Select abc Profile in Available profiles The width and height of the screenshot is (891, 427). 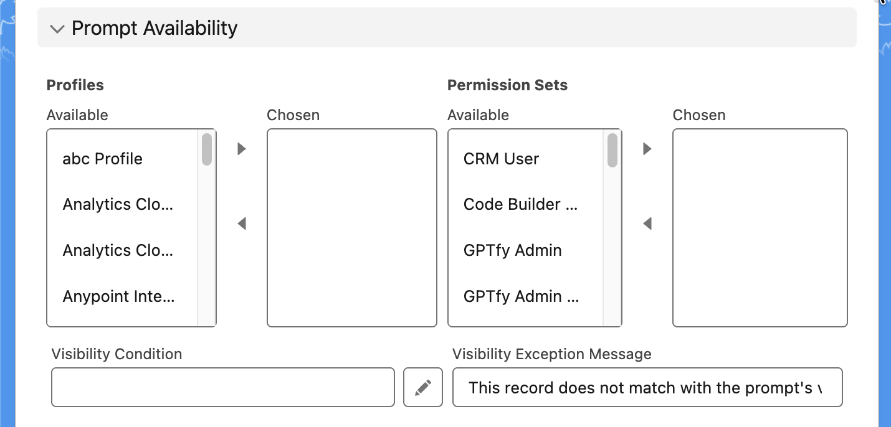[103, 159]
